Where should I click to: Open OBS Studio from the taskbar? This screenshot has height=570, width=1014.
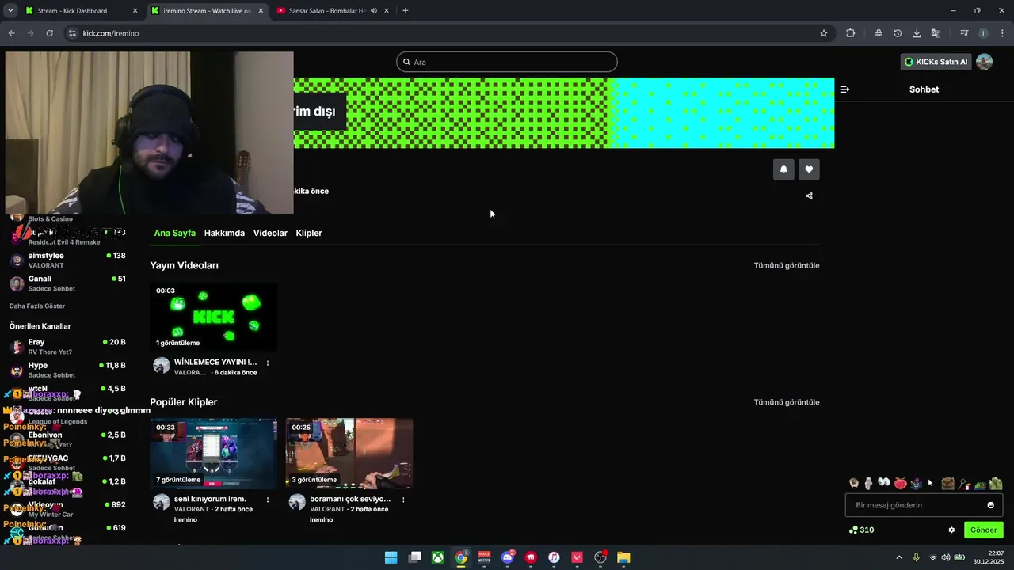600,557
